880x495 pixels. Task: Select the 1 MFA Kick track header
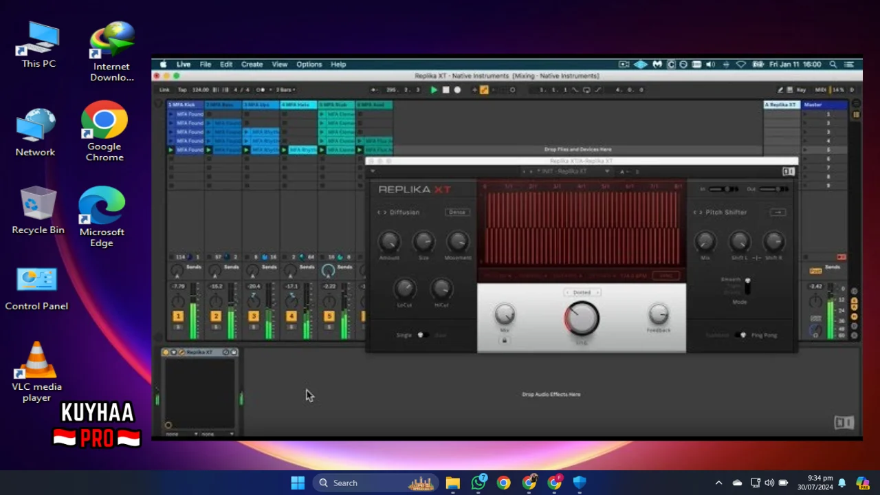coord(186,104)
